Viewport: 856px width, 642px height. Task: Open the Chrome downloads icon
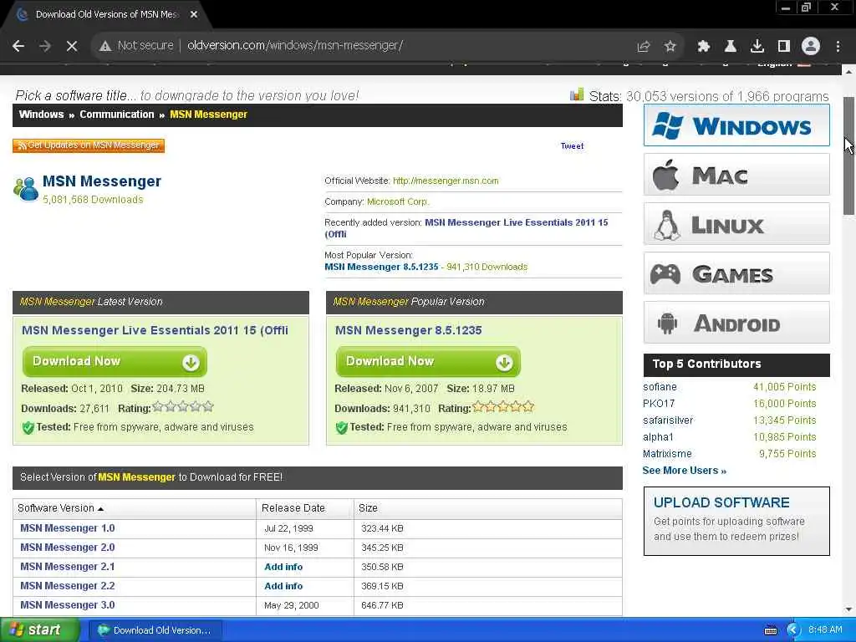tap(757, 47)
